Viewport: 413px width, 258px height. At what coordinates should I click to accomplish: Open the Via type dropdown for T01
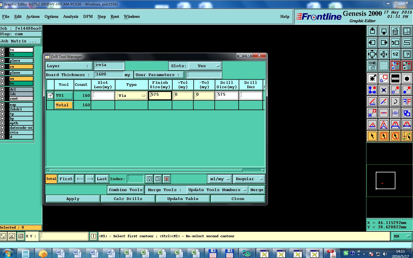[x=132, y=95]
